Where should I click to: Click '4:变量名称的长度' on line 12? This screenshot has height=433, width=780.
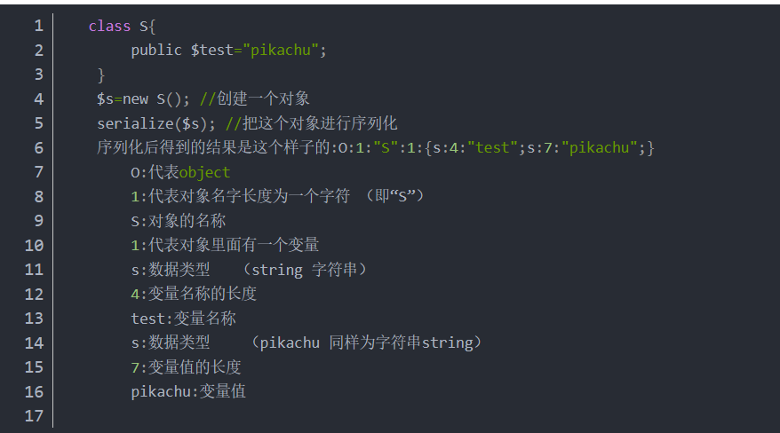(194, 294)
